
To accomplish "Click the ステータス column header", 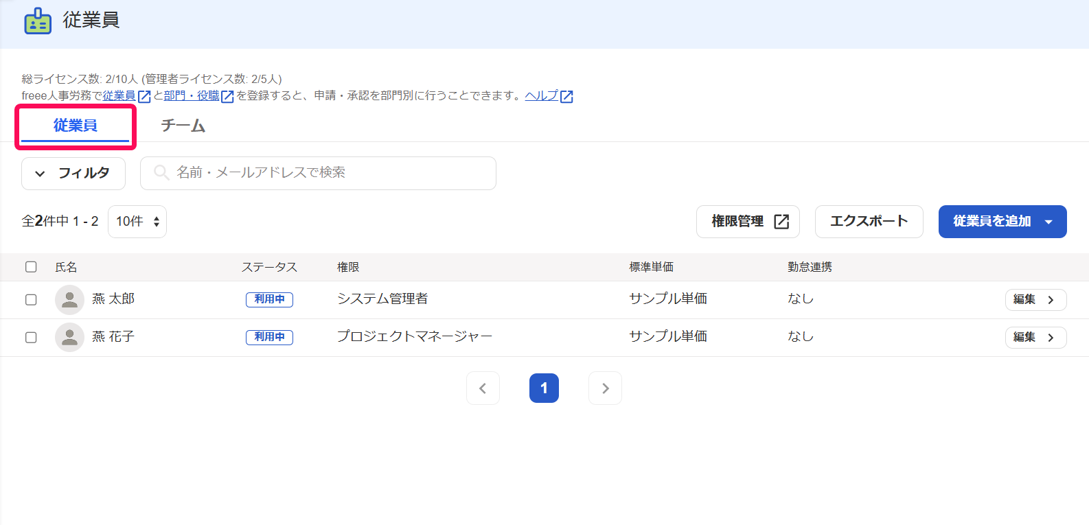I will pyautogui.click(x=269, y=267).
